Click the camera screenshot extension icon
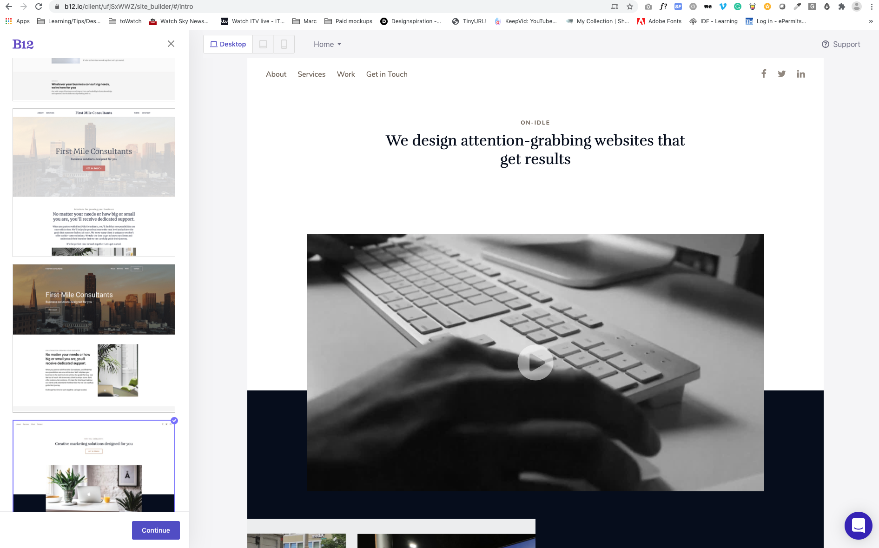Viewport: 879px width, 548px height. [648, 7]
